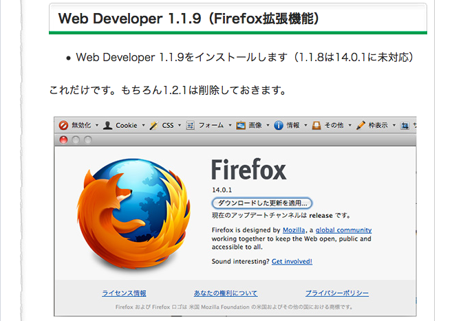Open the CSS menu label
The height and width of the screenshot is (321, 452).
point(168,125)
